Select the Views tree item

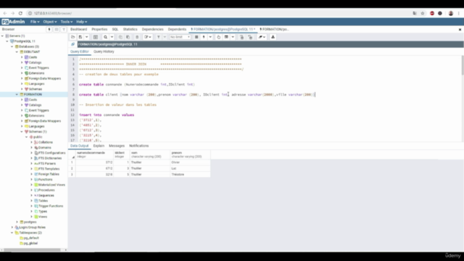coord(43,217)
